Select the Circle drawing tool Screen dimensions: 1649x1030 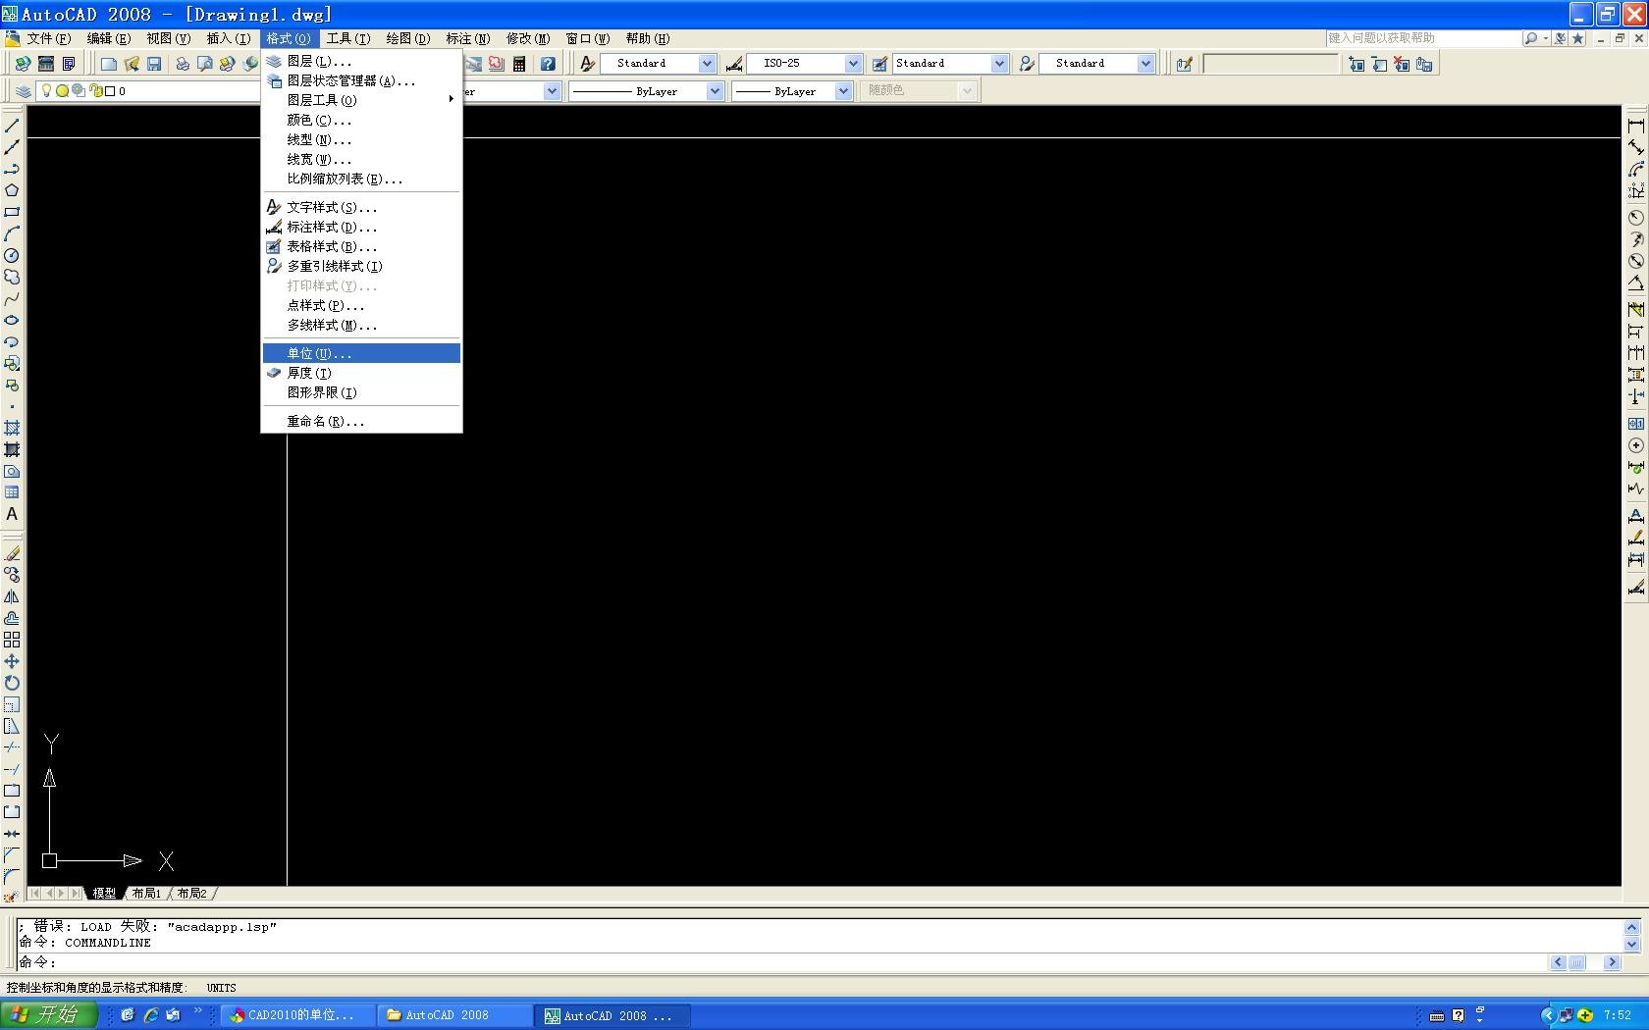12,255
